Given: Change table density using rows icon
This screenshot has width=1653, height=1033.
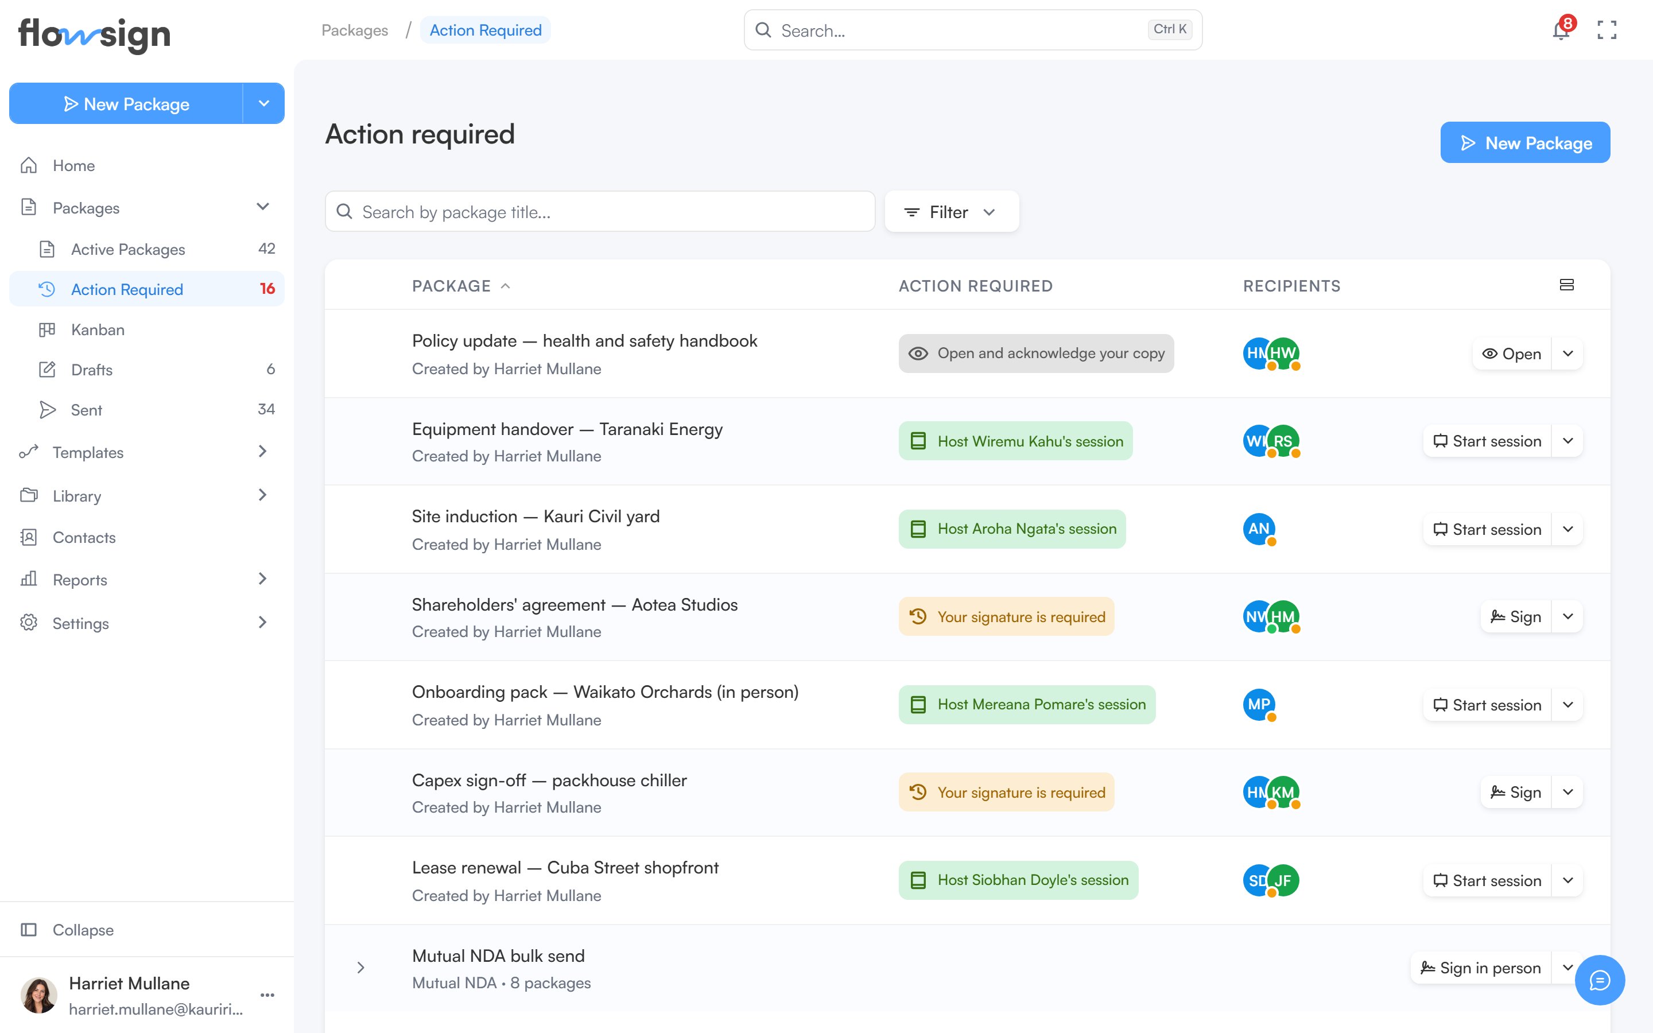Looking at the screenshot, I should click(x=1567, y=285).
